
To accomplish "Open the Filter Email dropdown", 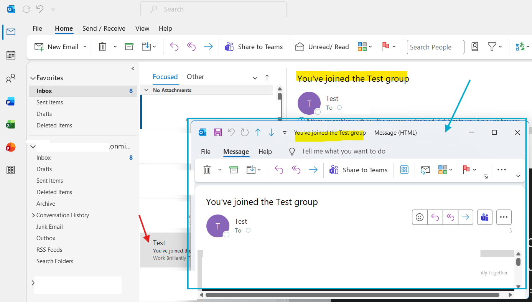I will [495, 47].
